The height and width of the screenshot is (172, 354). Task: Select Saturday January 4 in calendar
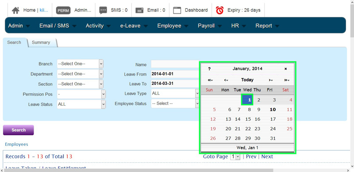coord(291,100)
